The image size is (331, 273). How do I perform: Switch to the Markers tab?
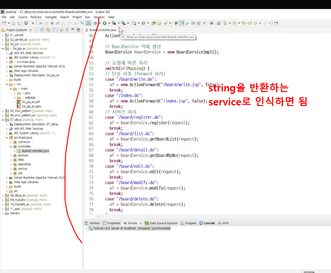click(92, 223)
